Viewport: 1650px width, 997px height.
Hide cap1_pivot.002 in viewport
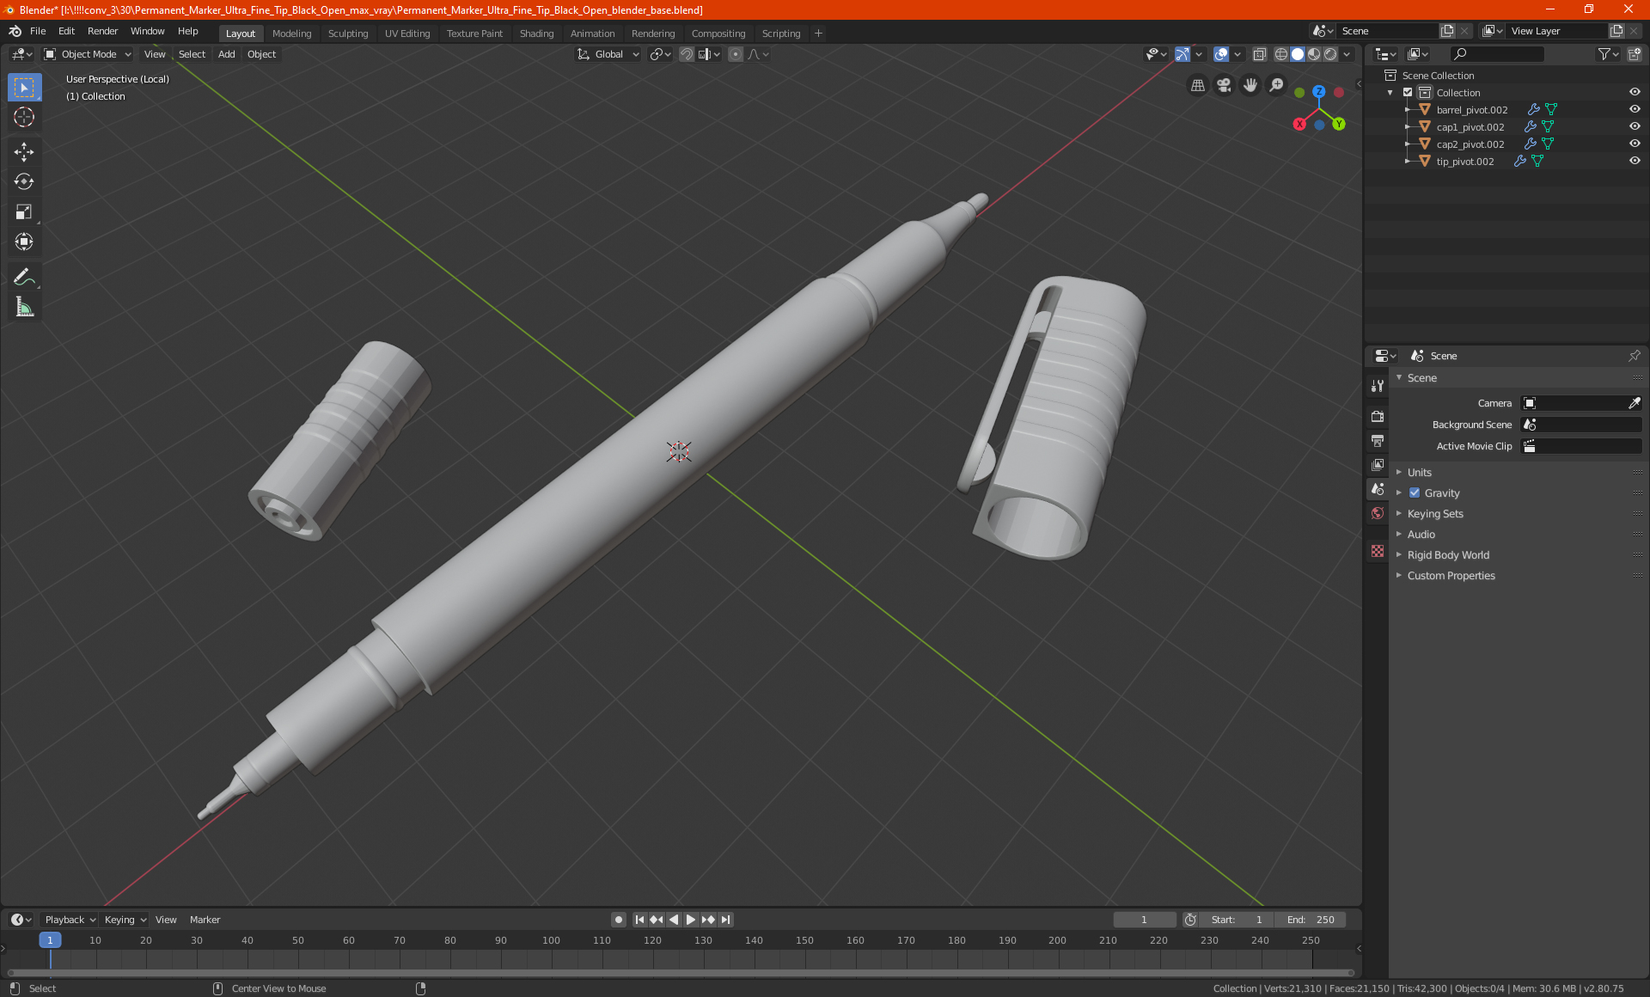[x=1635, y=127]
